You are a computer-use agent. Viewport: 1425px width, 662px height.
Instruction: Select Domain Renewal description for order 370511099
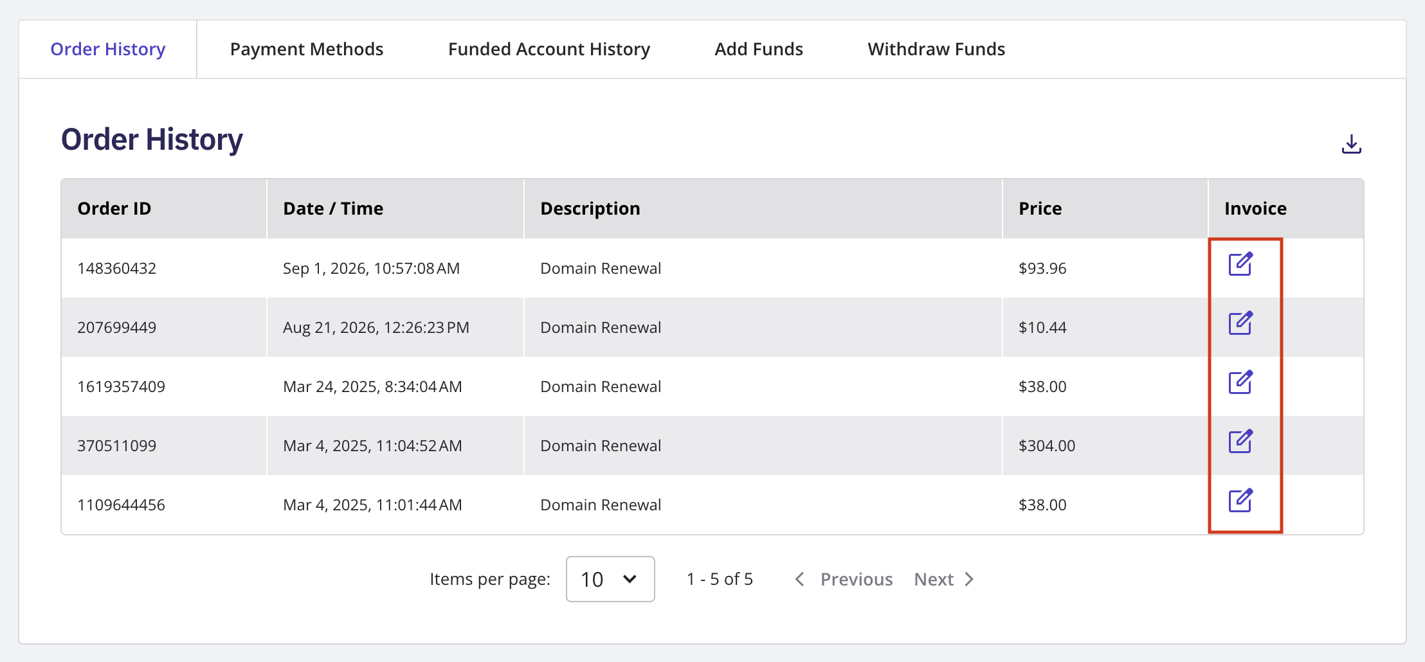coord(601,445)
